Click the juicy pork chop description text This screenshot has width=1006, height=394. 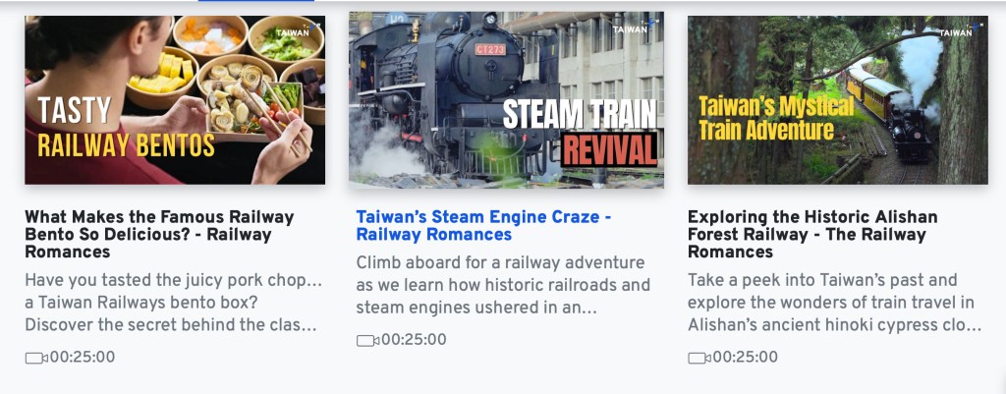pyautogui.click(x=173, y=303)
